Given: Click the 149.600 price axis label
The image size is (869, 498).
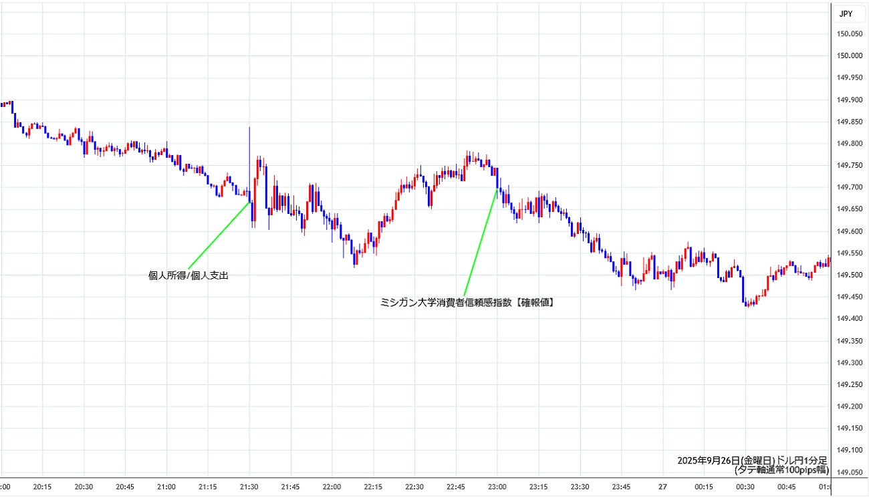Looking at the screenshot, I should pos(850,232).
